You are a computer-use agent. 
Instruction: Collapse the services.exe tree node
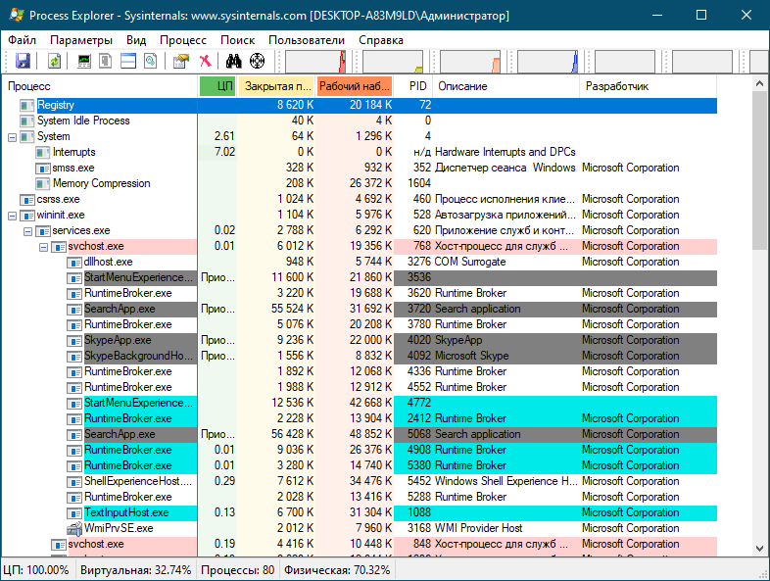[x=28, y=231]
